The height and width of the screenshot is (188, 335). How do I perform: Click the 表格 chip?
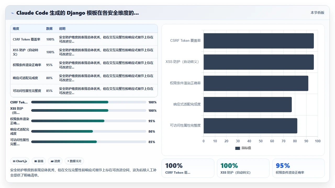pos(39,161)
